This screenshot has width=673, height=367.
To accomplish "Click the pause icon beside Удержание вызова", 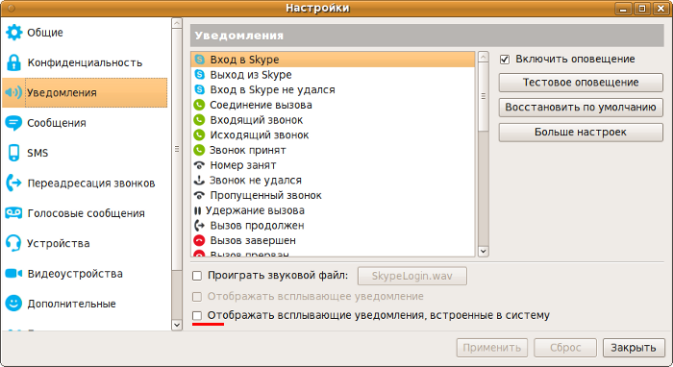I will [x=197, y=210].
